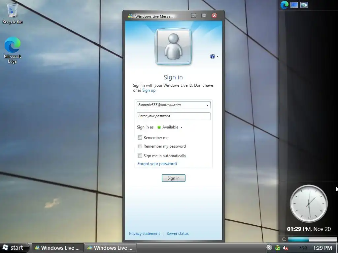Screen dimensions: 338x253
Task: Click the Messenger user avatar picture
Action: 173,46
